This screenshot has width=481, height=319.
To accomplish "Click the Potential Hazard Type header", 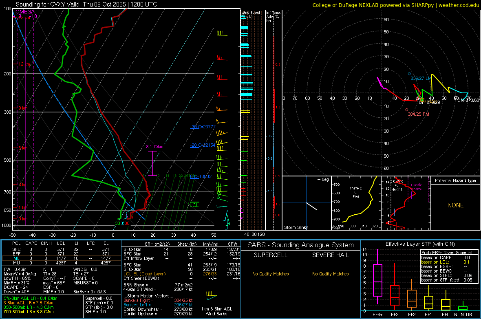I will coord(456,180).
